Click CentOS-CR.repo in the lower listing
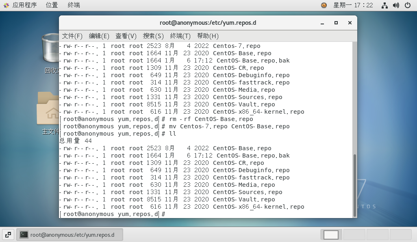Image resolution: width=417 pixels, height=242 pixels. [239, 163]
